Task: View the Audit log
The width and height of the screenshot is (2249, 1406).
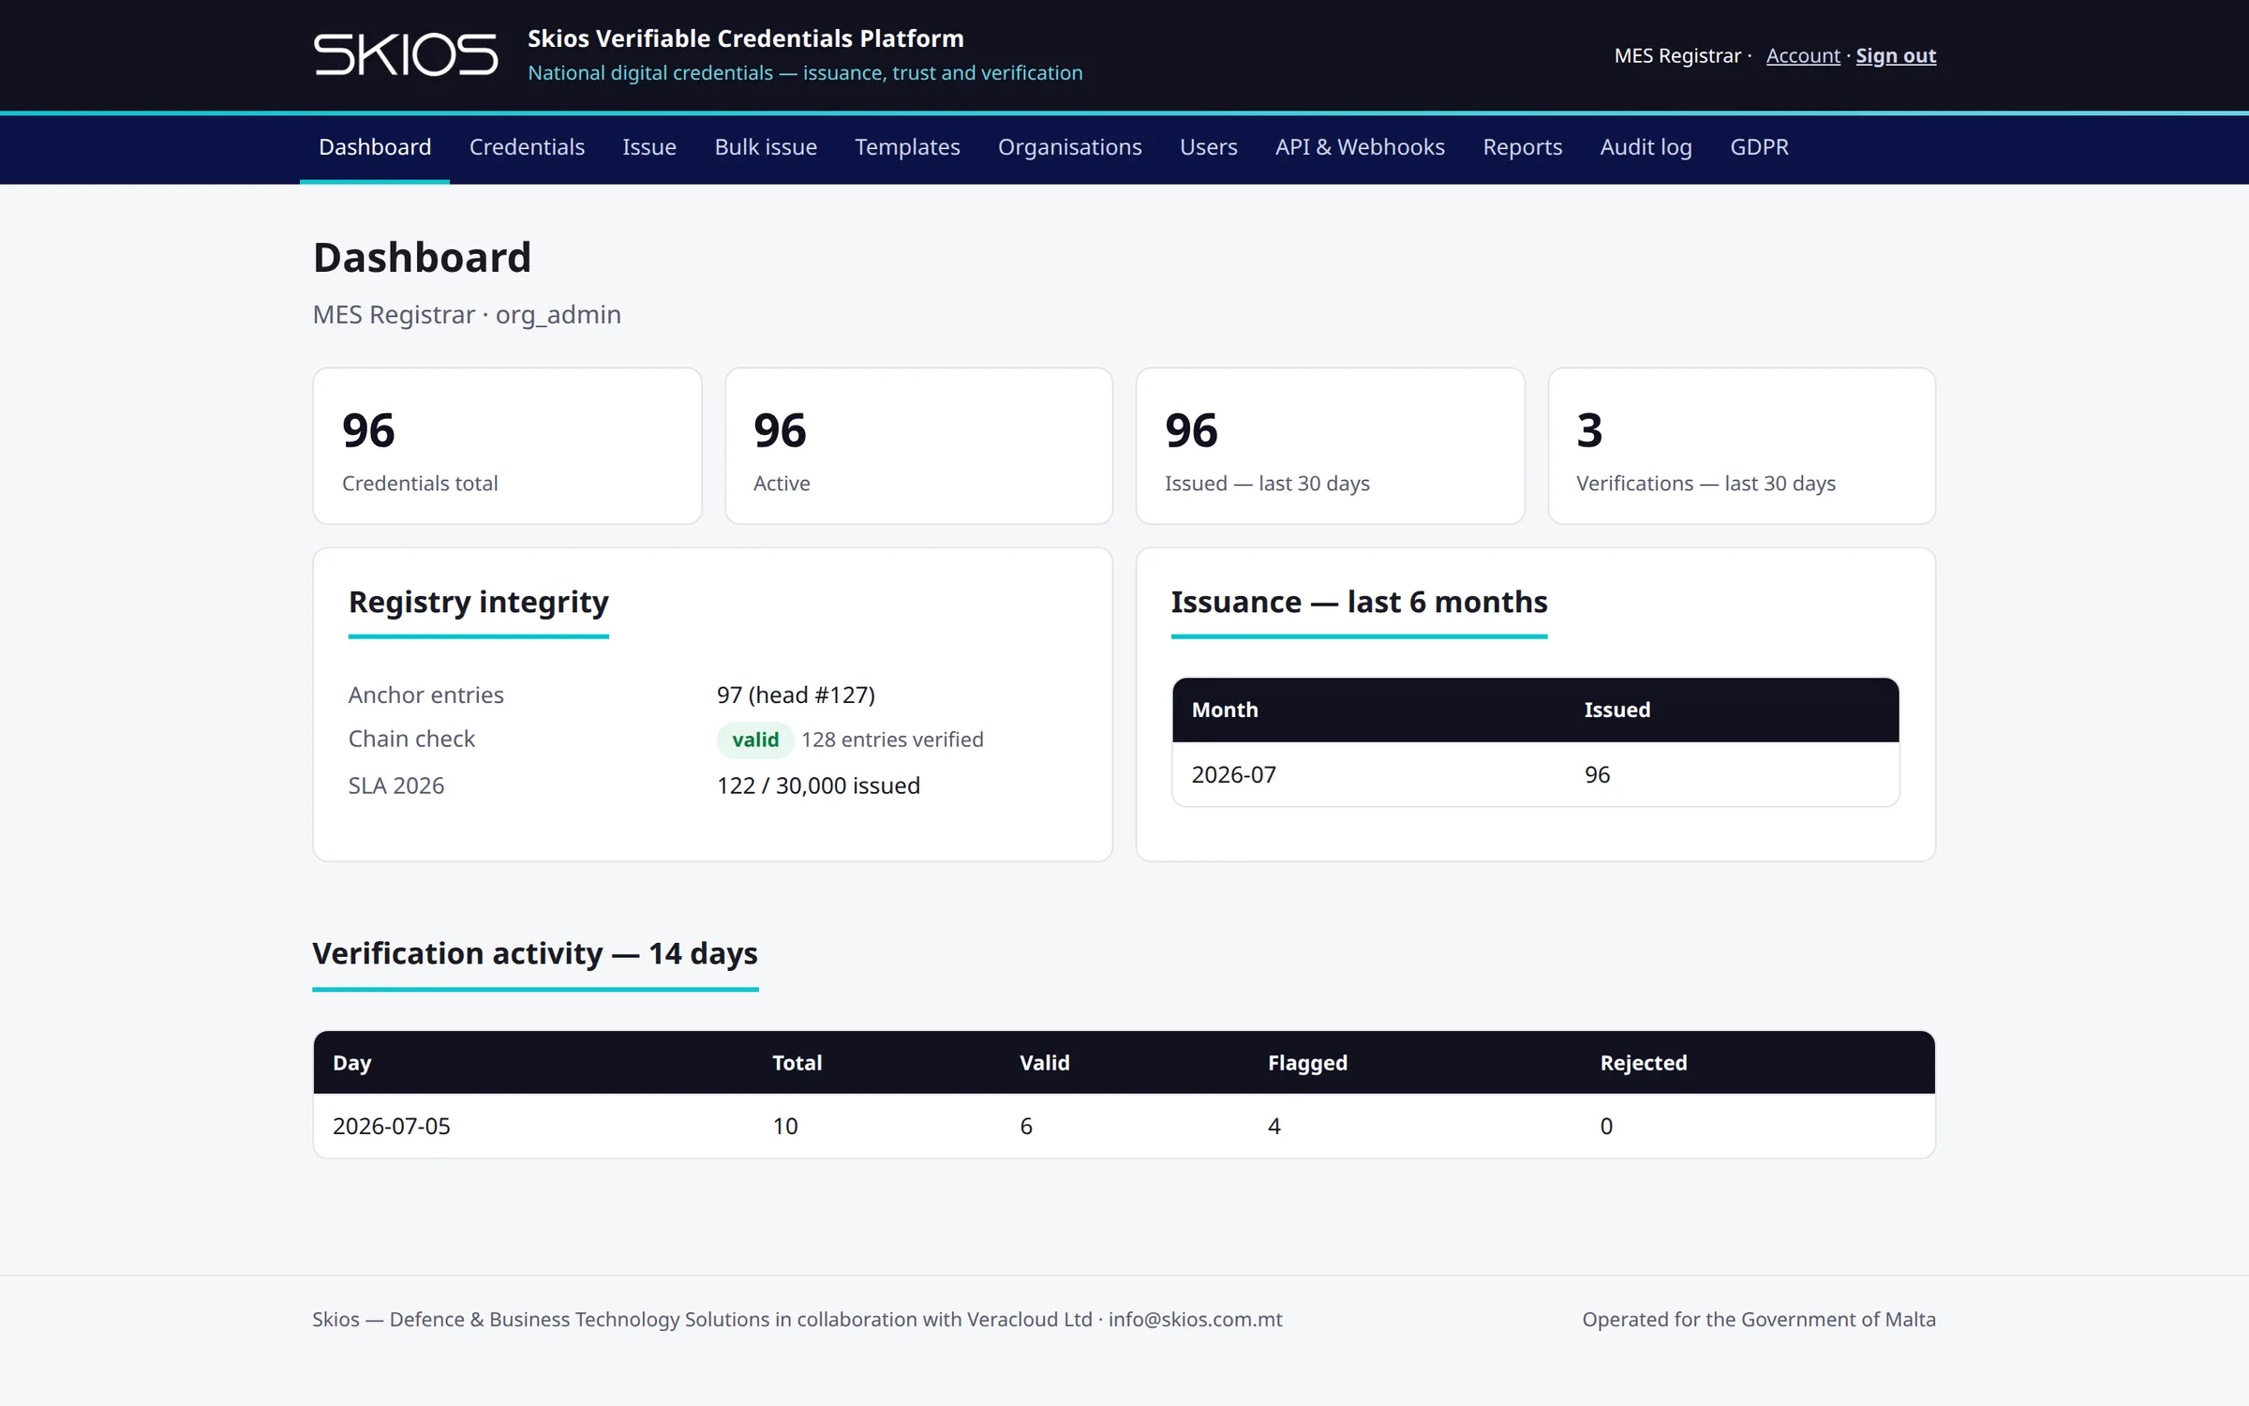Action: click(1646, 147)
